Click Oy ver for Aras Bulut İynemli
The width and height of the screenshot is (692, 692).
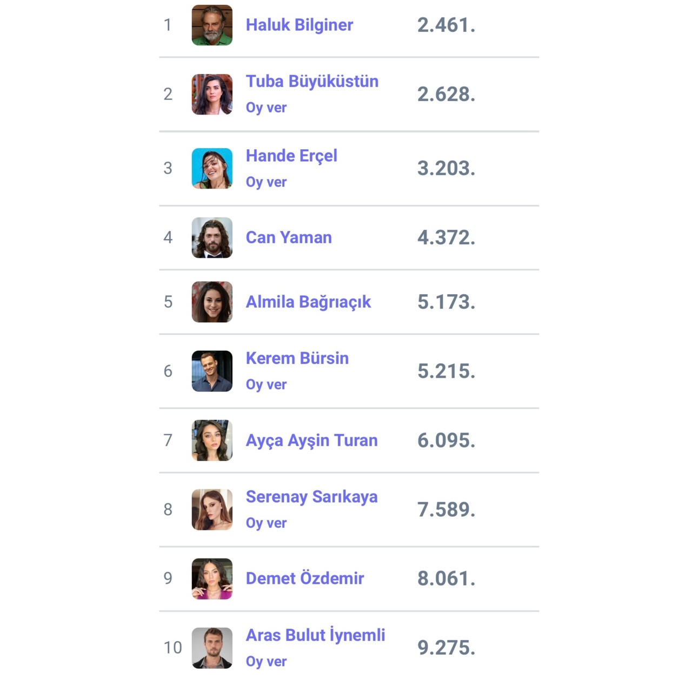click(x=266, y=661)
